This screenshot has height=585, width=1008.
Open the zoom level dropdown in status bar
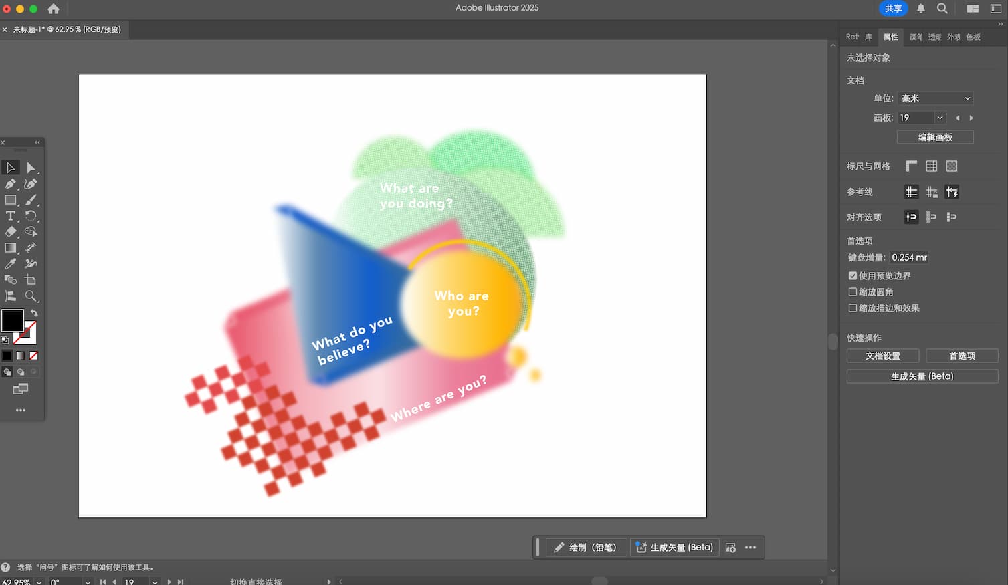tap(39, 582)
